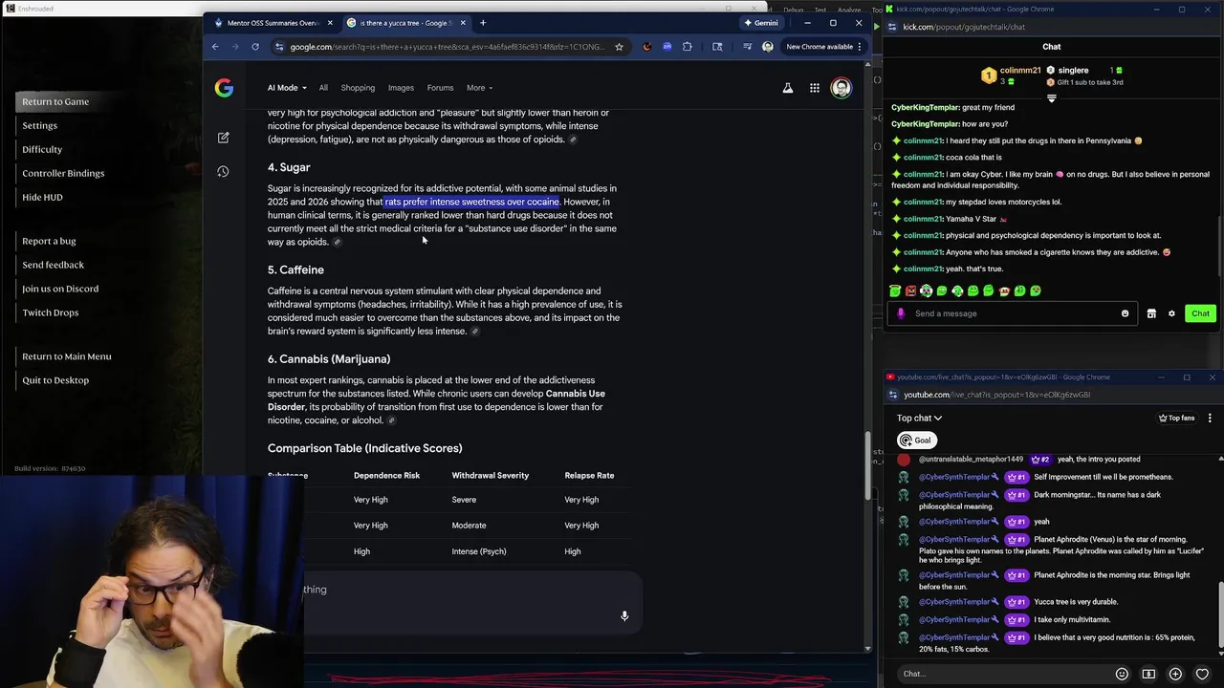Screen dimensions: 1224x688
Task: Open YouTube chat three-dot options menu
Action: click(1210, 418)
